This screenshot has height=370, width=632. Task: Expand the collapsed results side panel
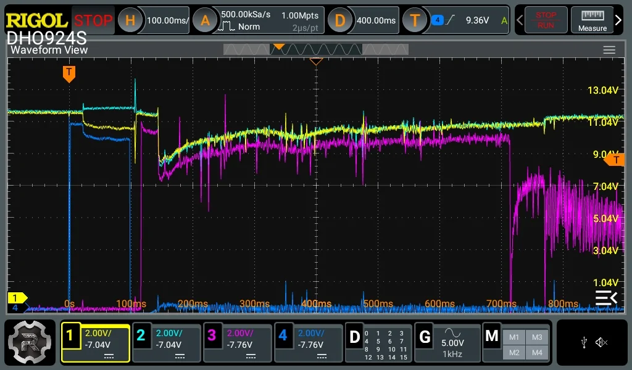pos(606,298)
